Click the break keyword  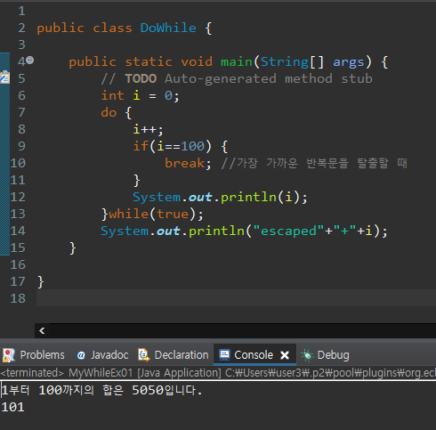click(x=185, y=163)
